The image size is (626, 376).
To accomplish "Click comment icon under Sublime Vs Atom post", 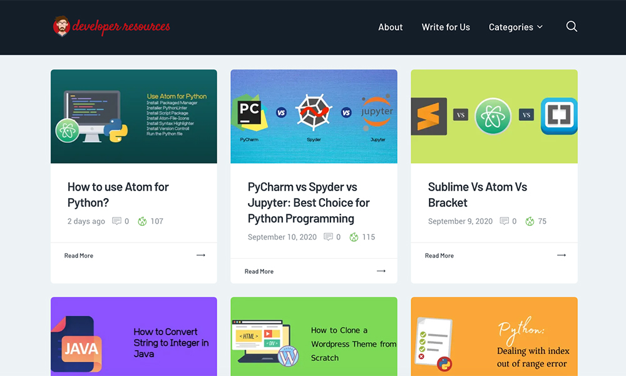I will (x=505, y=221).
